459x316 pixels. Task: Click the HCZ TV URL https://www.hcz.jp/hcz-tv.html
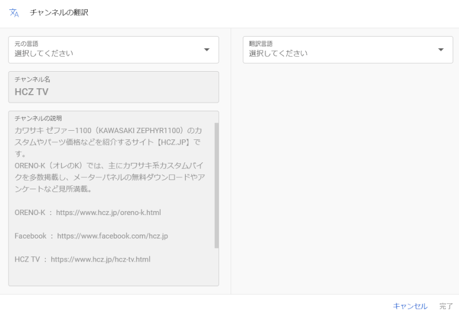(x=100, y=259)
